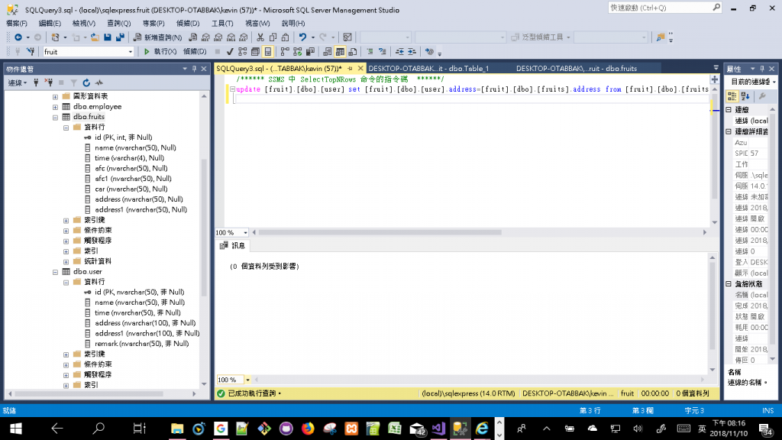782x440 pixels.
Task: Click Display Estimated Execution Plan icon
Action: (242, 51)
